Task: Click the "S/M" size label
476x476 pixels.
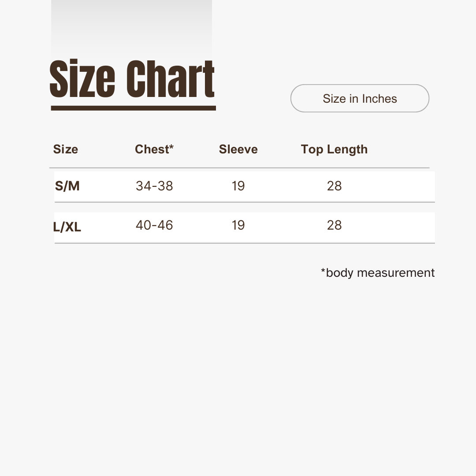Action: [67, 186]
